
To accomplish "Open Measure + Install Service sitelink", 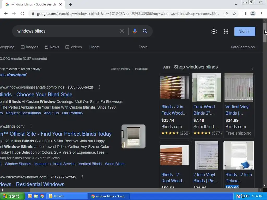I will pyautogui.click(x=55, y=164).
